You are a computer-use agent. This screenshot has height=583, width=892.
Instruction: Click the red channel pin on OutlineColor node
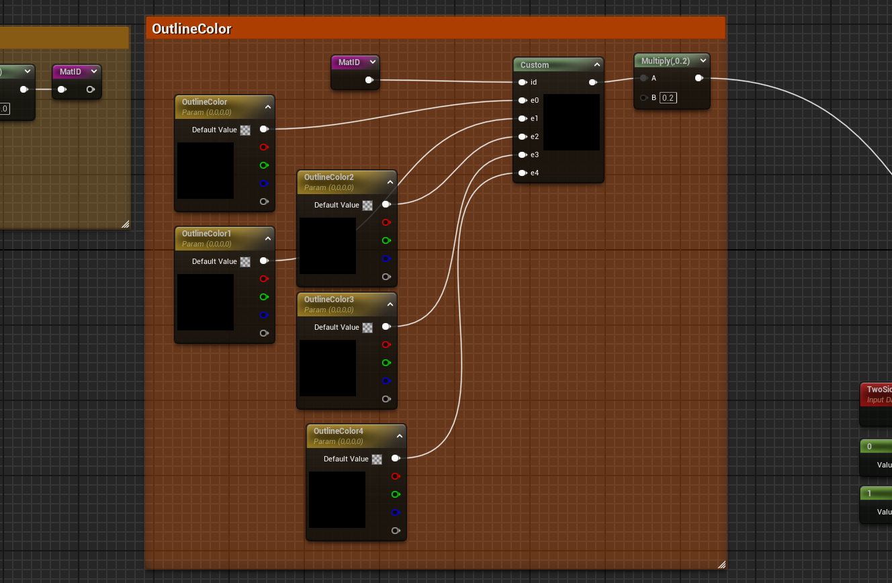[x=263, y=147]
